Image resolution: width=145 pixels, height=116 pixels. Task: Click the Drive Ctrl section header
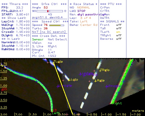click(x=49, y=4)
